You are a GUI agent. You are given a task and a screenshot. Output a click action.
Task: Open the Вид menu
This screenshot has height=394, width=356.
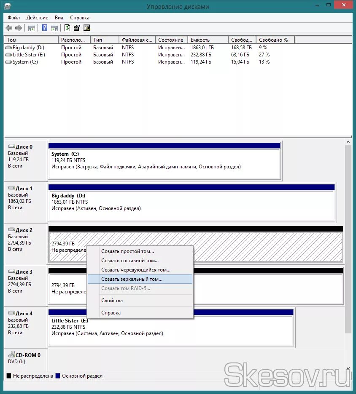point(59,18)
